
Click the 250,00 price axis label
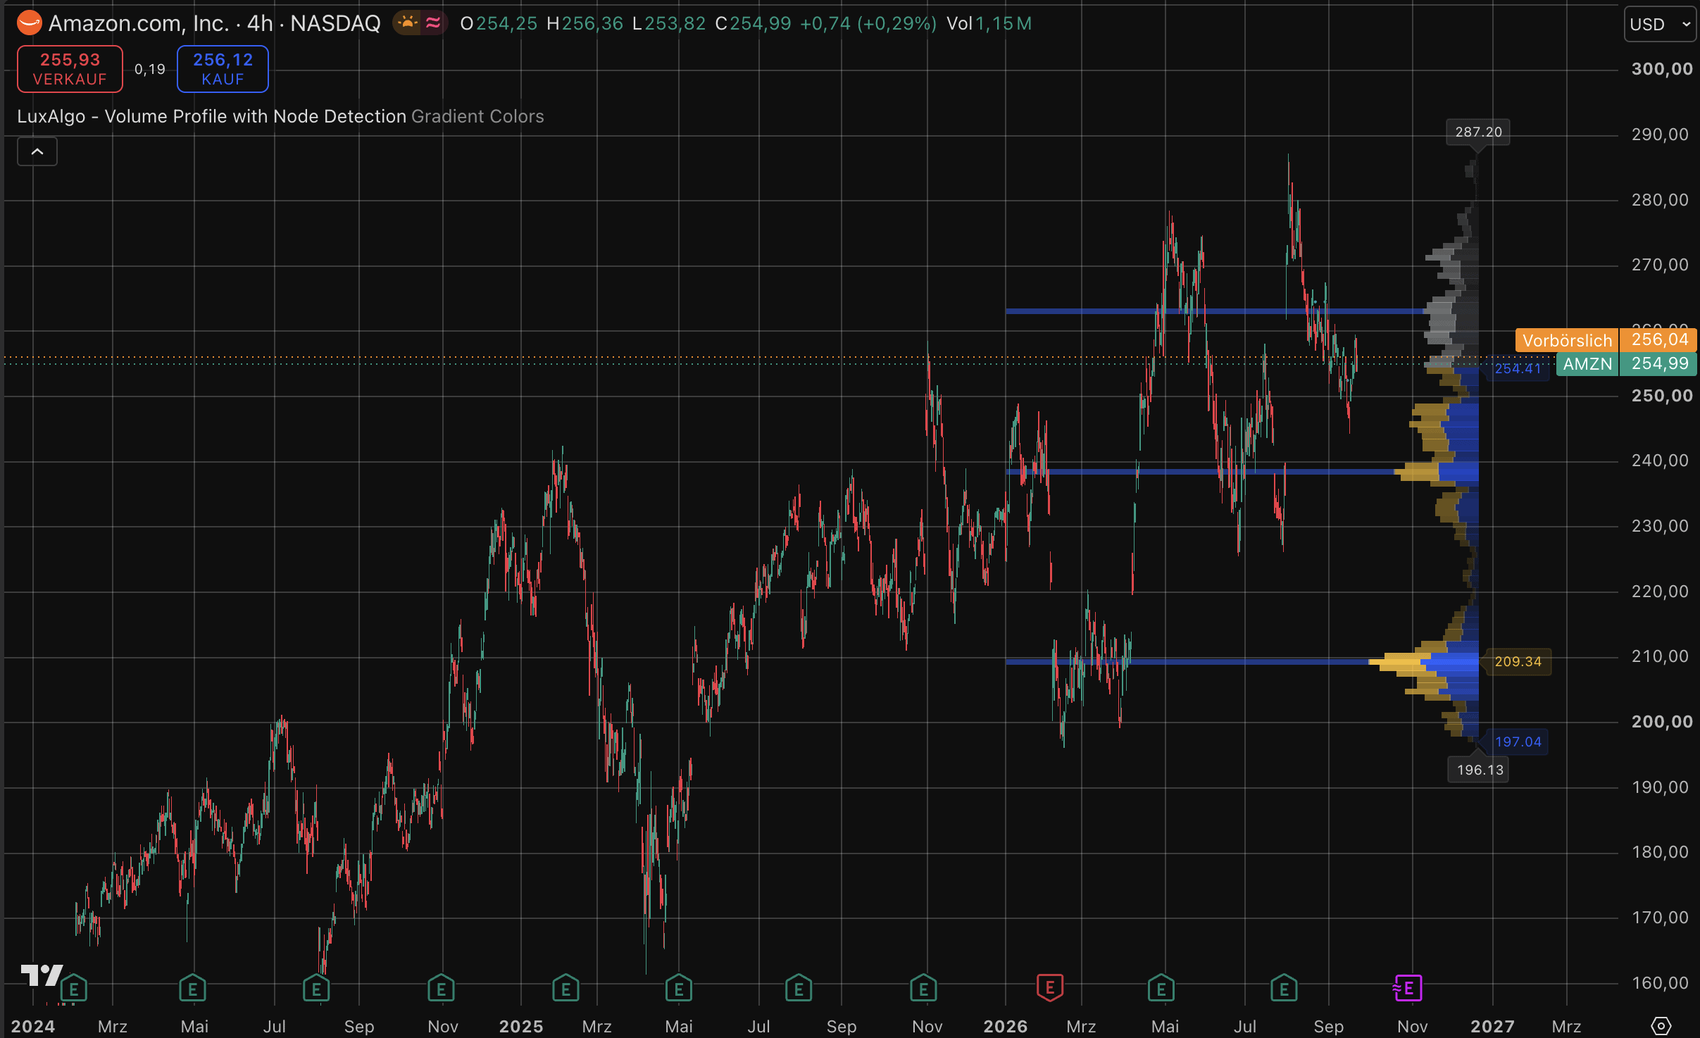1662,396
